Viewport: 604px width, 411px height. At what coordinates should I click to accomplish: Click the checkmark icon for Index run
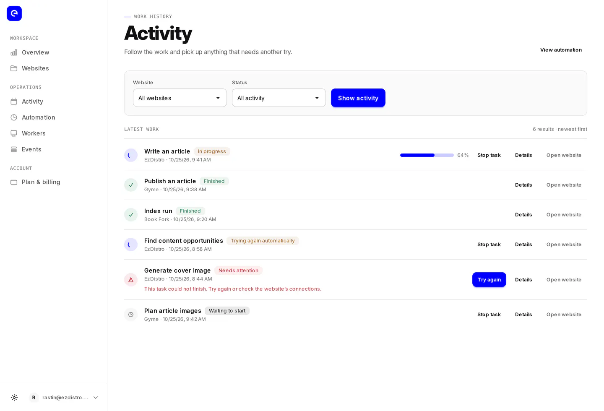[x=131, y=215]
